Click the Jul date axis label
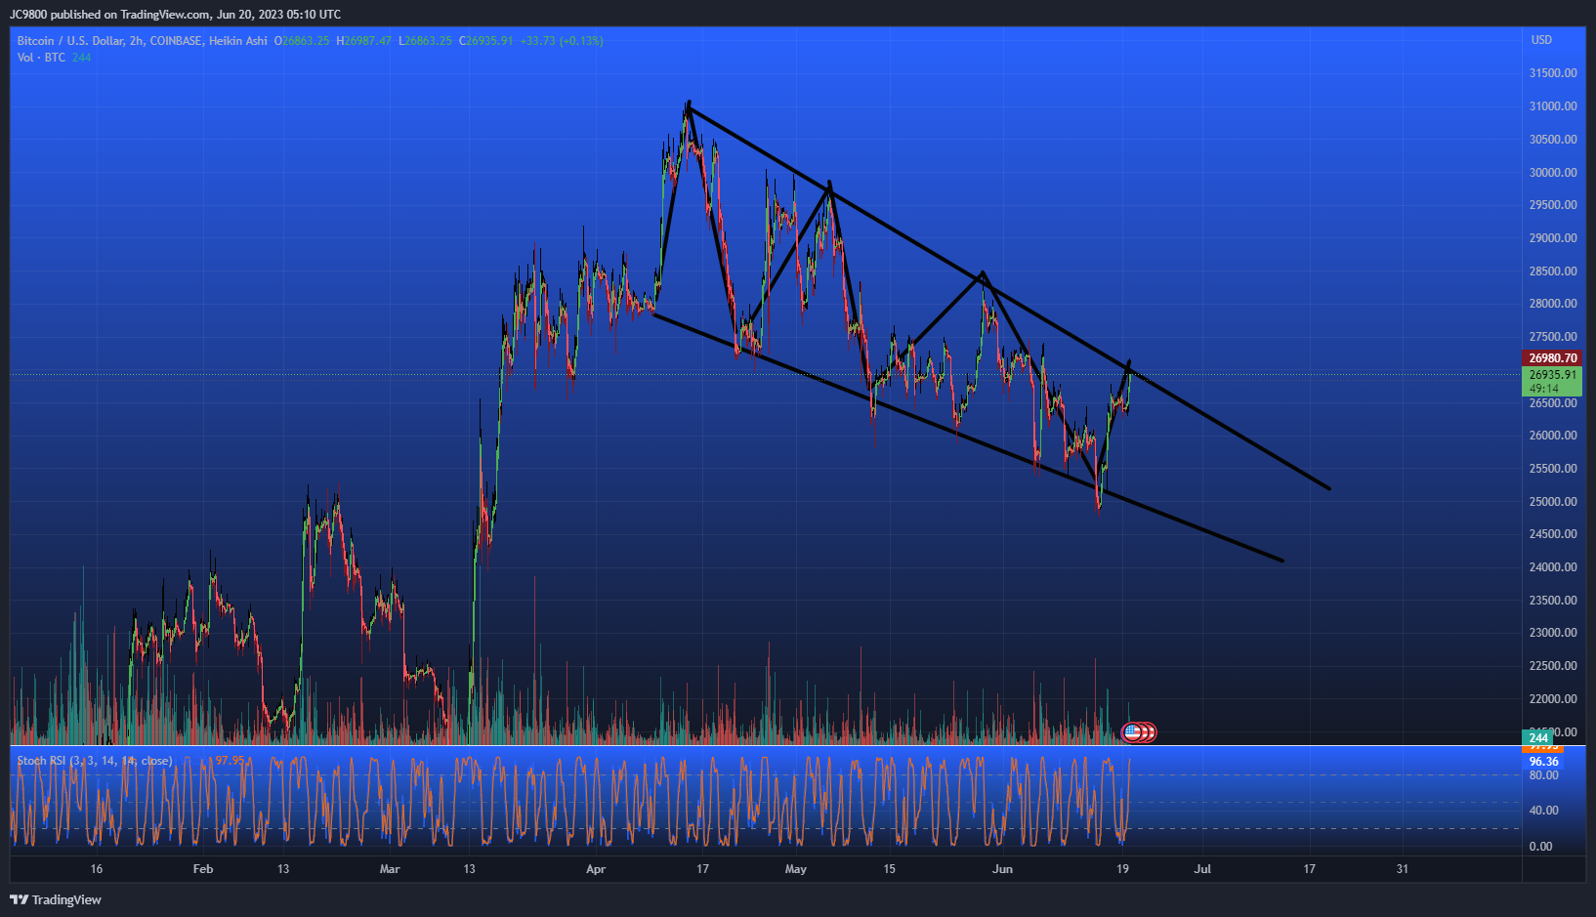 click(1202, 869)
